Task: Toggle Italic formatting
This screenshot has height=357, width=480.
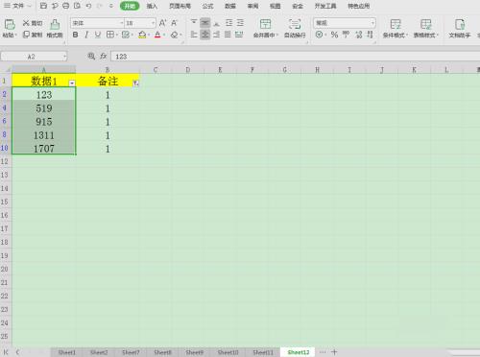Action: (86, 35)
